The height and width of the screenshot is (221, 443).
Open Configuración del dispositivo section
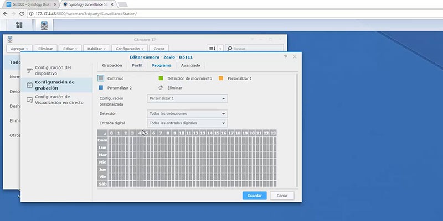[56, 71]
